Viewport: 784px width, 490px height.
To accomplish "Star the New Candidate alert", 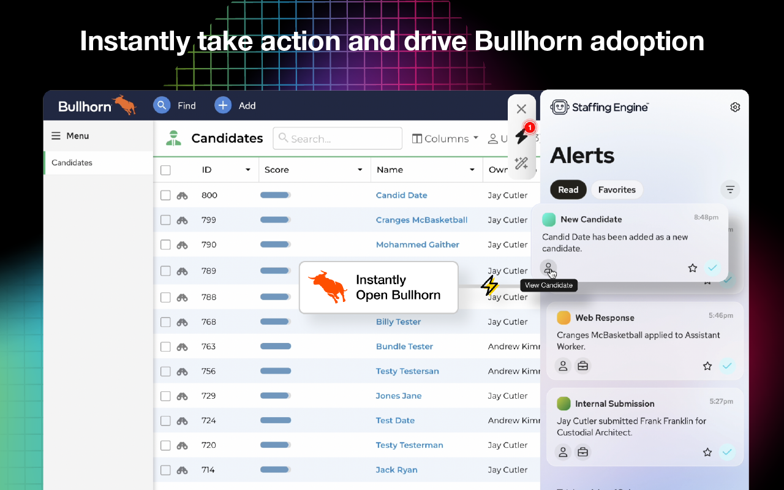I will point(693,268).
